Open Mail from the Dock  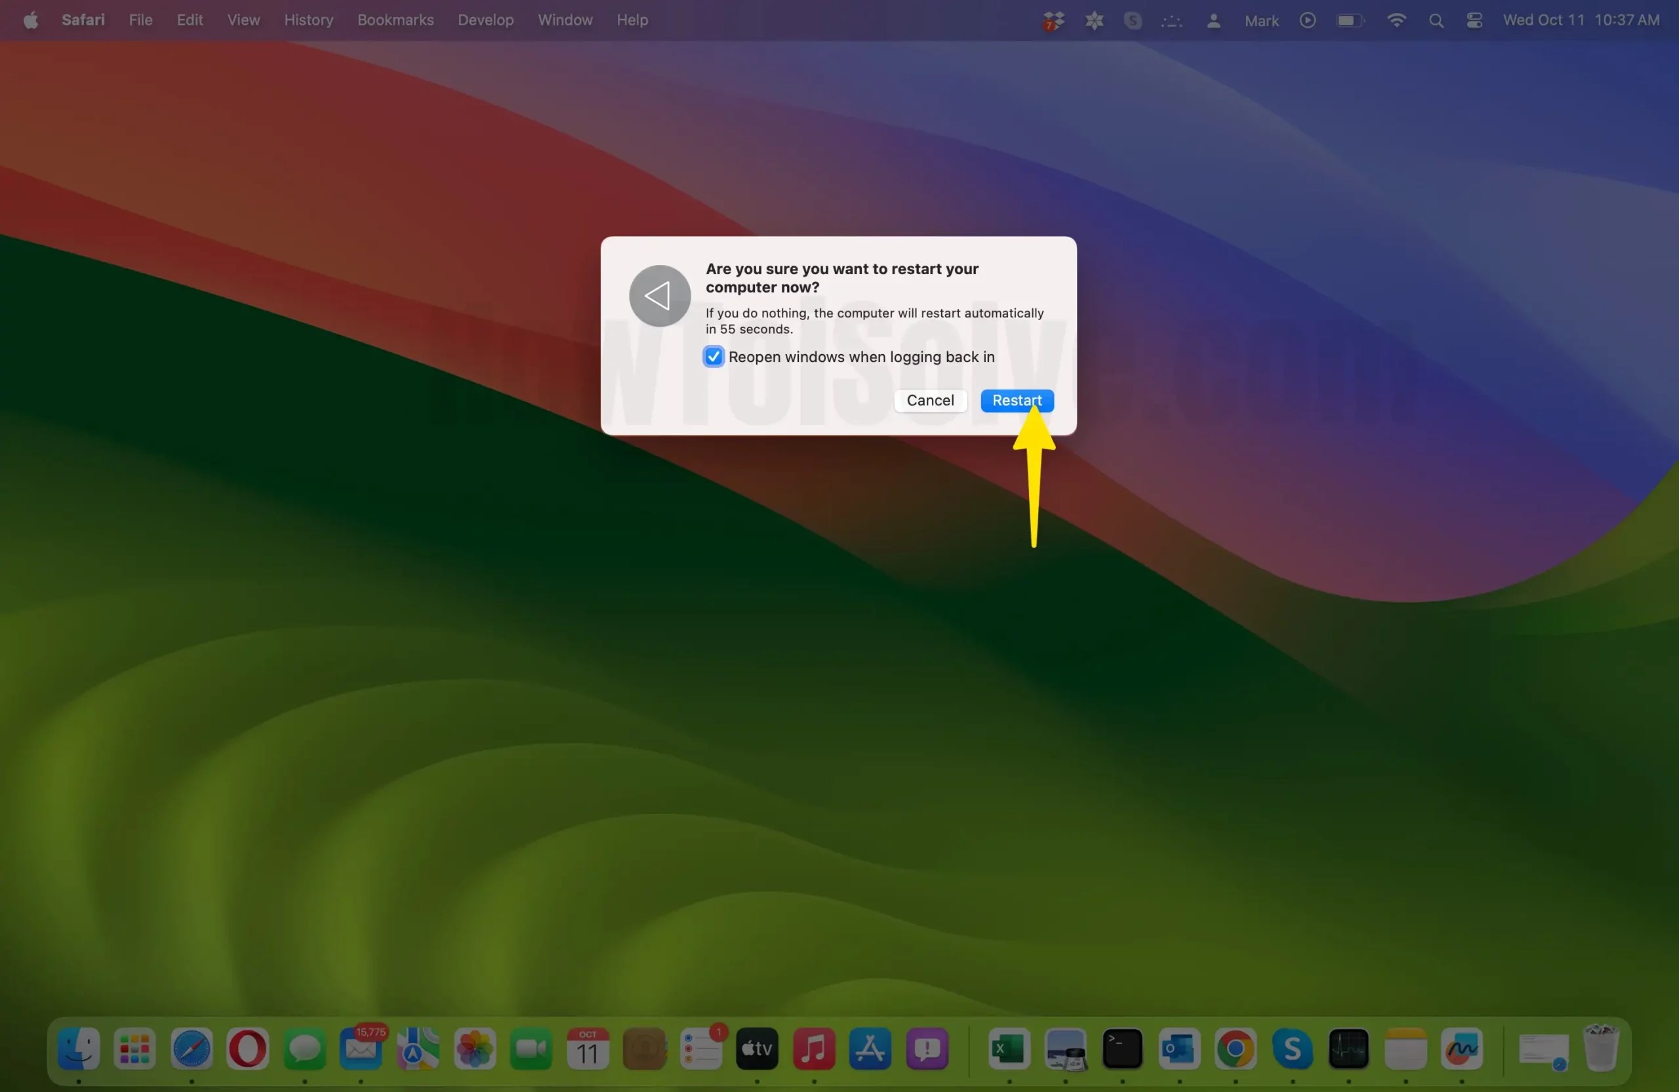361,1051
